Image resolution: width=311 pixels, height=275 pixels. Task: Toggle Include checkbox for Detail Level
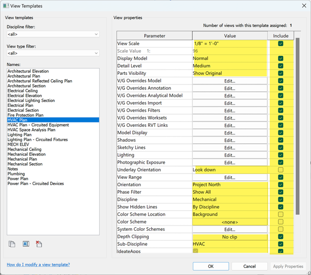pos(280,66)
